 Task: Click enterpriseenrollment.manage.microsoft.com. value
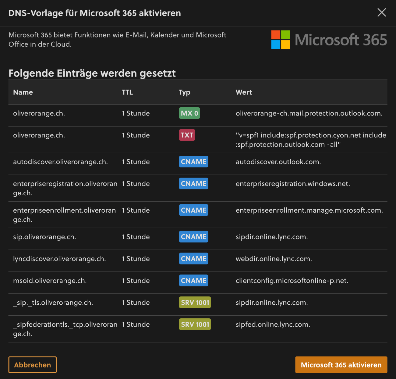tap(309, 210)
